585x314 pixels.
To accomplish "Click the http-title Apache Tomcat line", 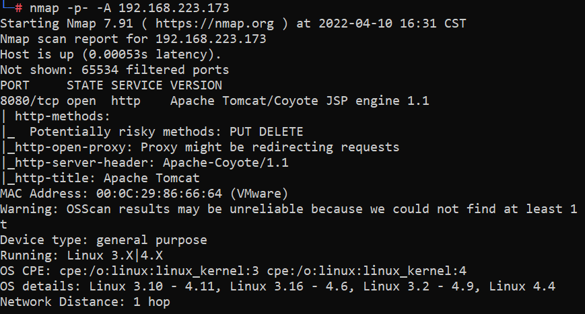I will click(101, 178).
